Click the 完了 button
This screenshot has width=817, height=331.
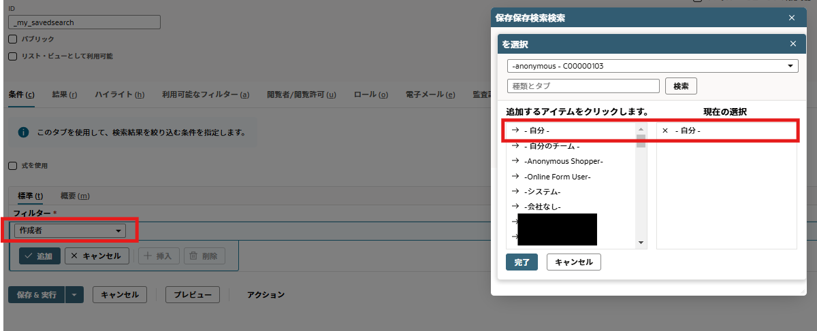click(x=522, y=262)
